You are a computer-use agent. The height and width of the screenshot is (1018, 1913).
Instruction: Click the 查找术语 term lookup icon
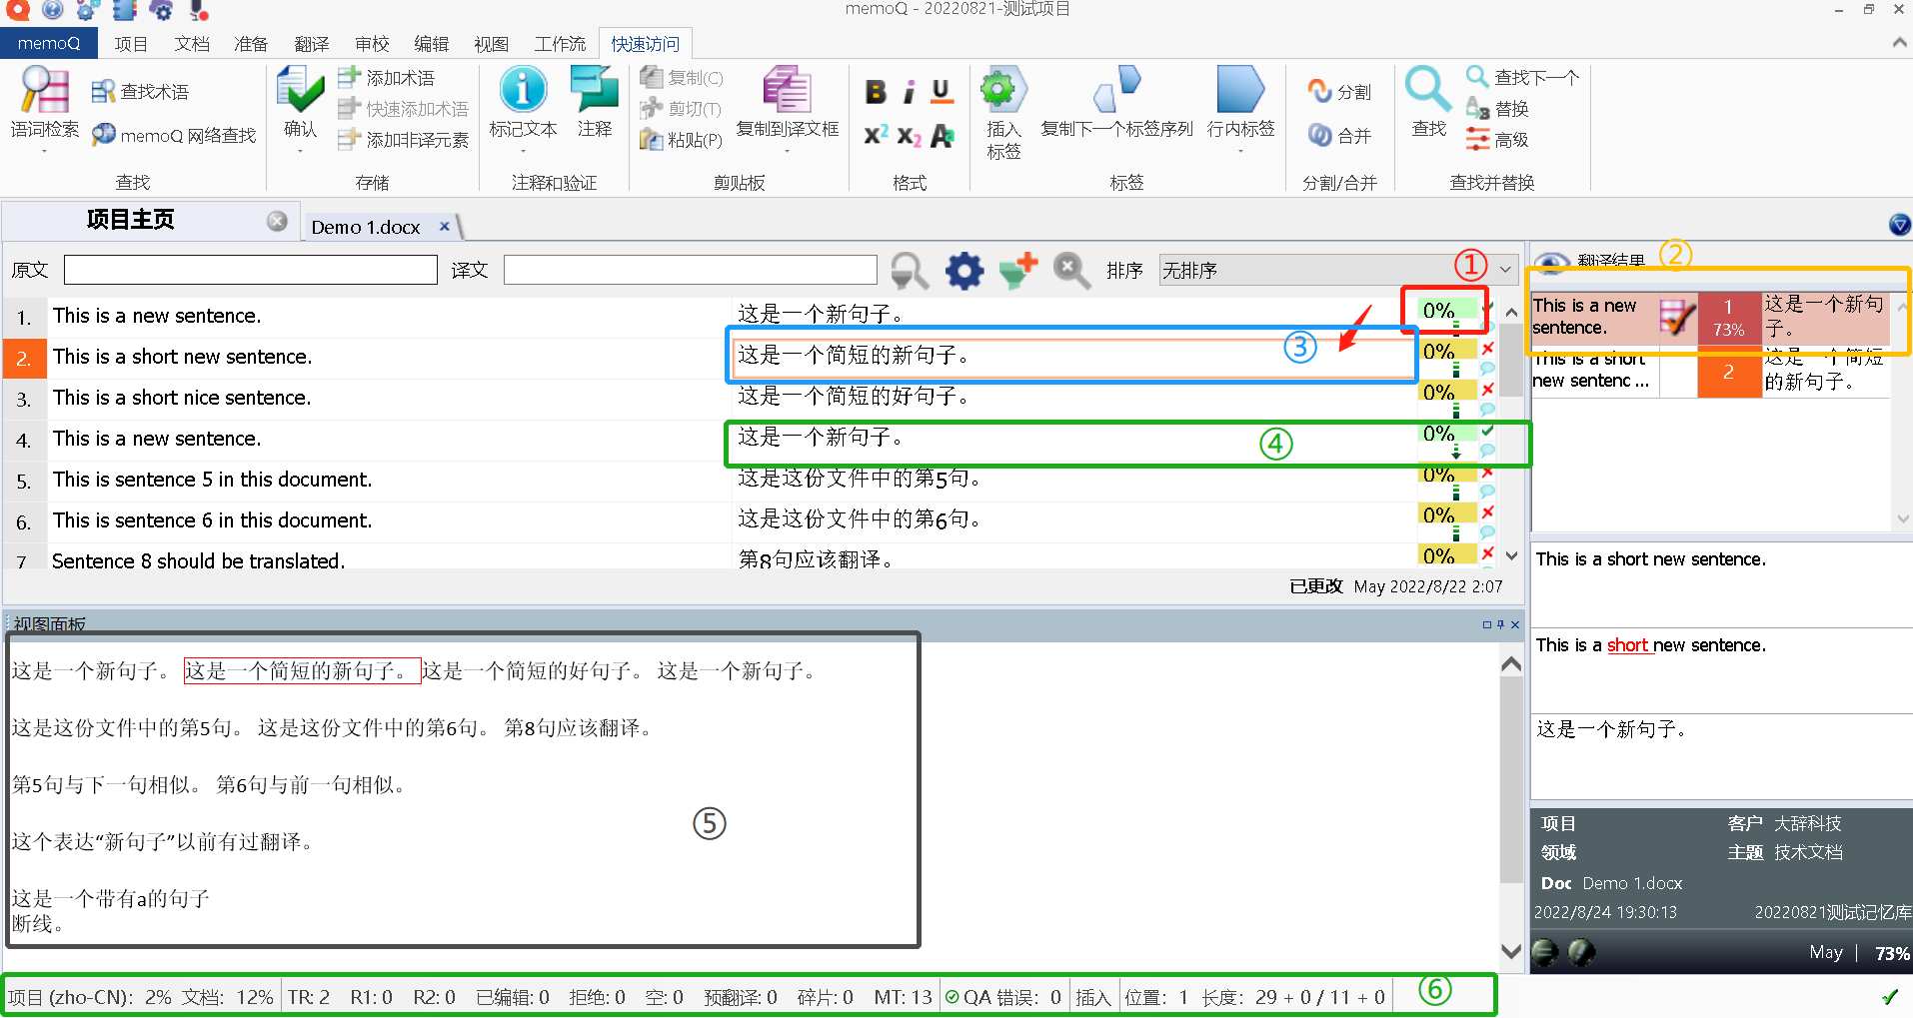pyautogui.click(x=103, y=92)
